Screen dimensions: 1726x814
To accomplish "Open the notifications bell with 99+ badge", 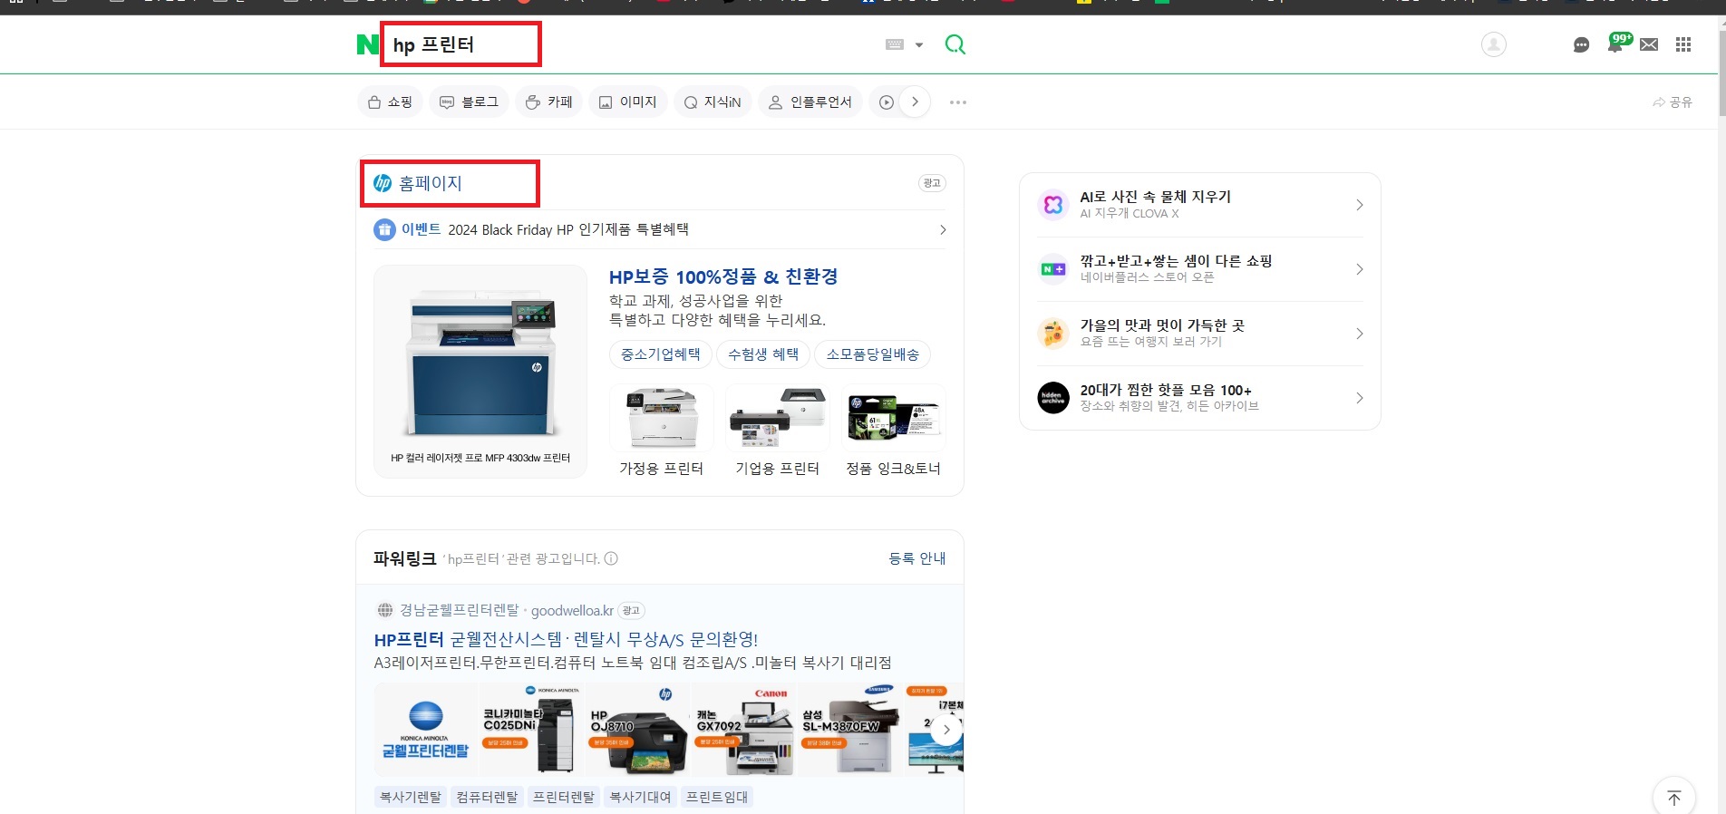I will pos(1618,42).
